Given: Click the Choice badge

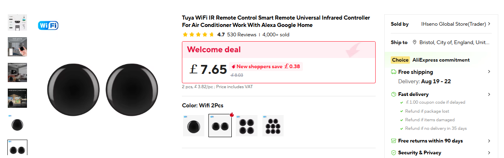Looking at the screenshot, I should click(400, 60).
